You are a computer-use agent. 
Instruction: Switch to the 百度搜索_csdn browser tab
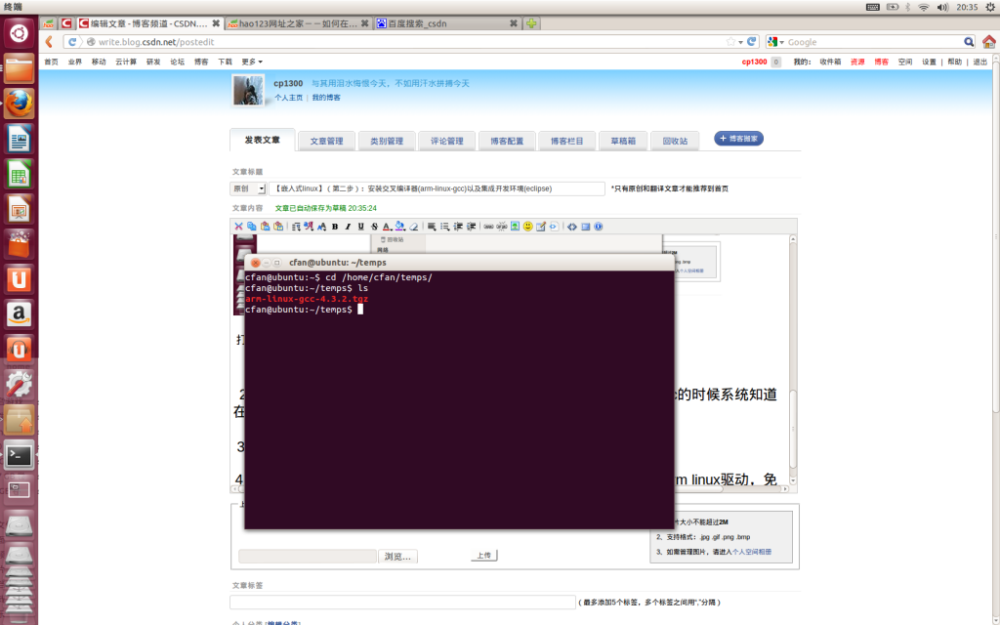coord(446,23)
